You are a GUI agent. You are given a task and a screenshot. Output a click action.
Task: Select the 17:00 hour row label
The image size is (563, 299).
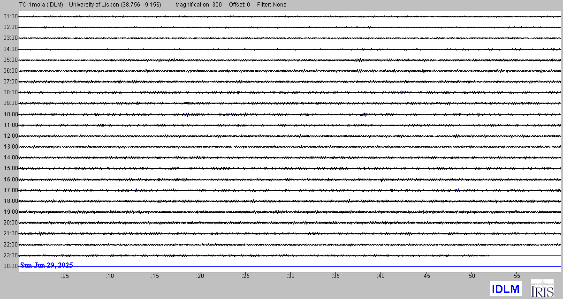pyautogui.click(x=10, y=190)
